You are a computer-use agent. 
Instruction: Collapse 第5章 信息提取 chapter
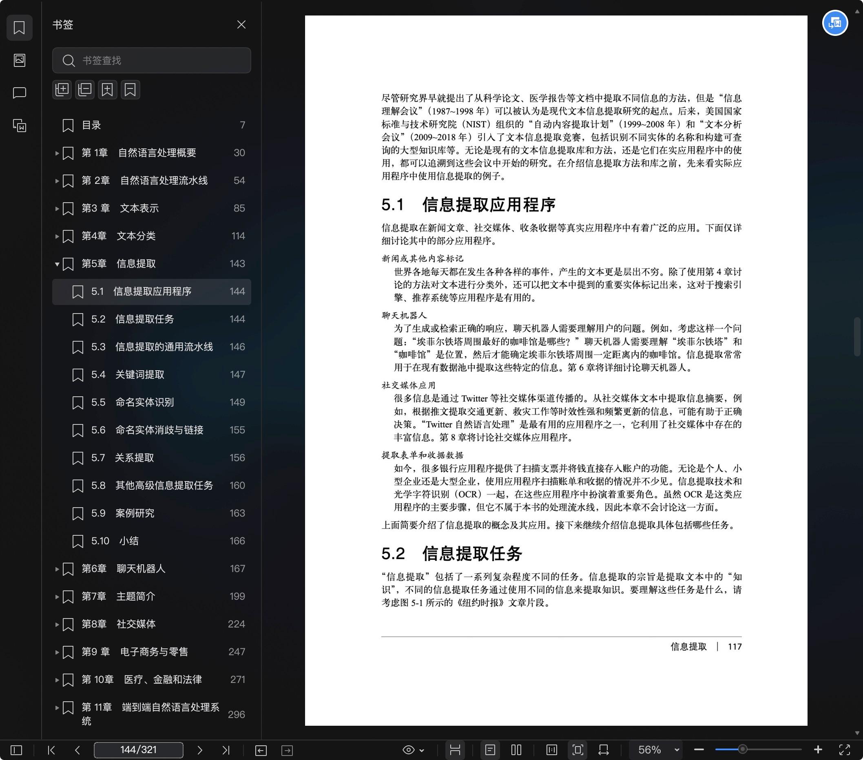pyautogui.click(x=57, y=264)
